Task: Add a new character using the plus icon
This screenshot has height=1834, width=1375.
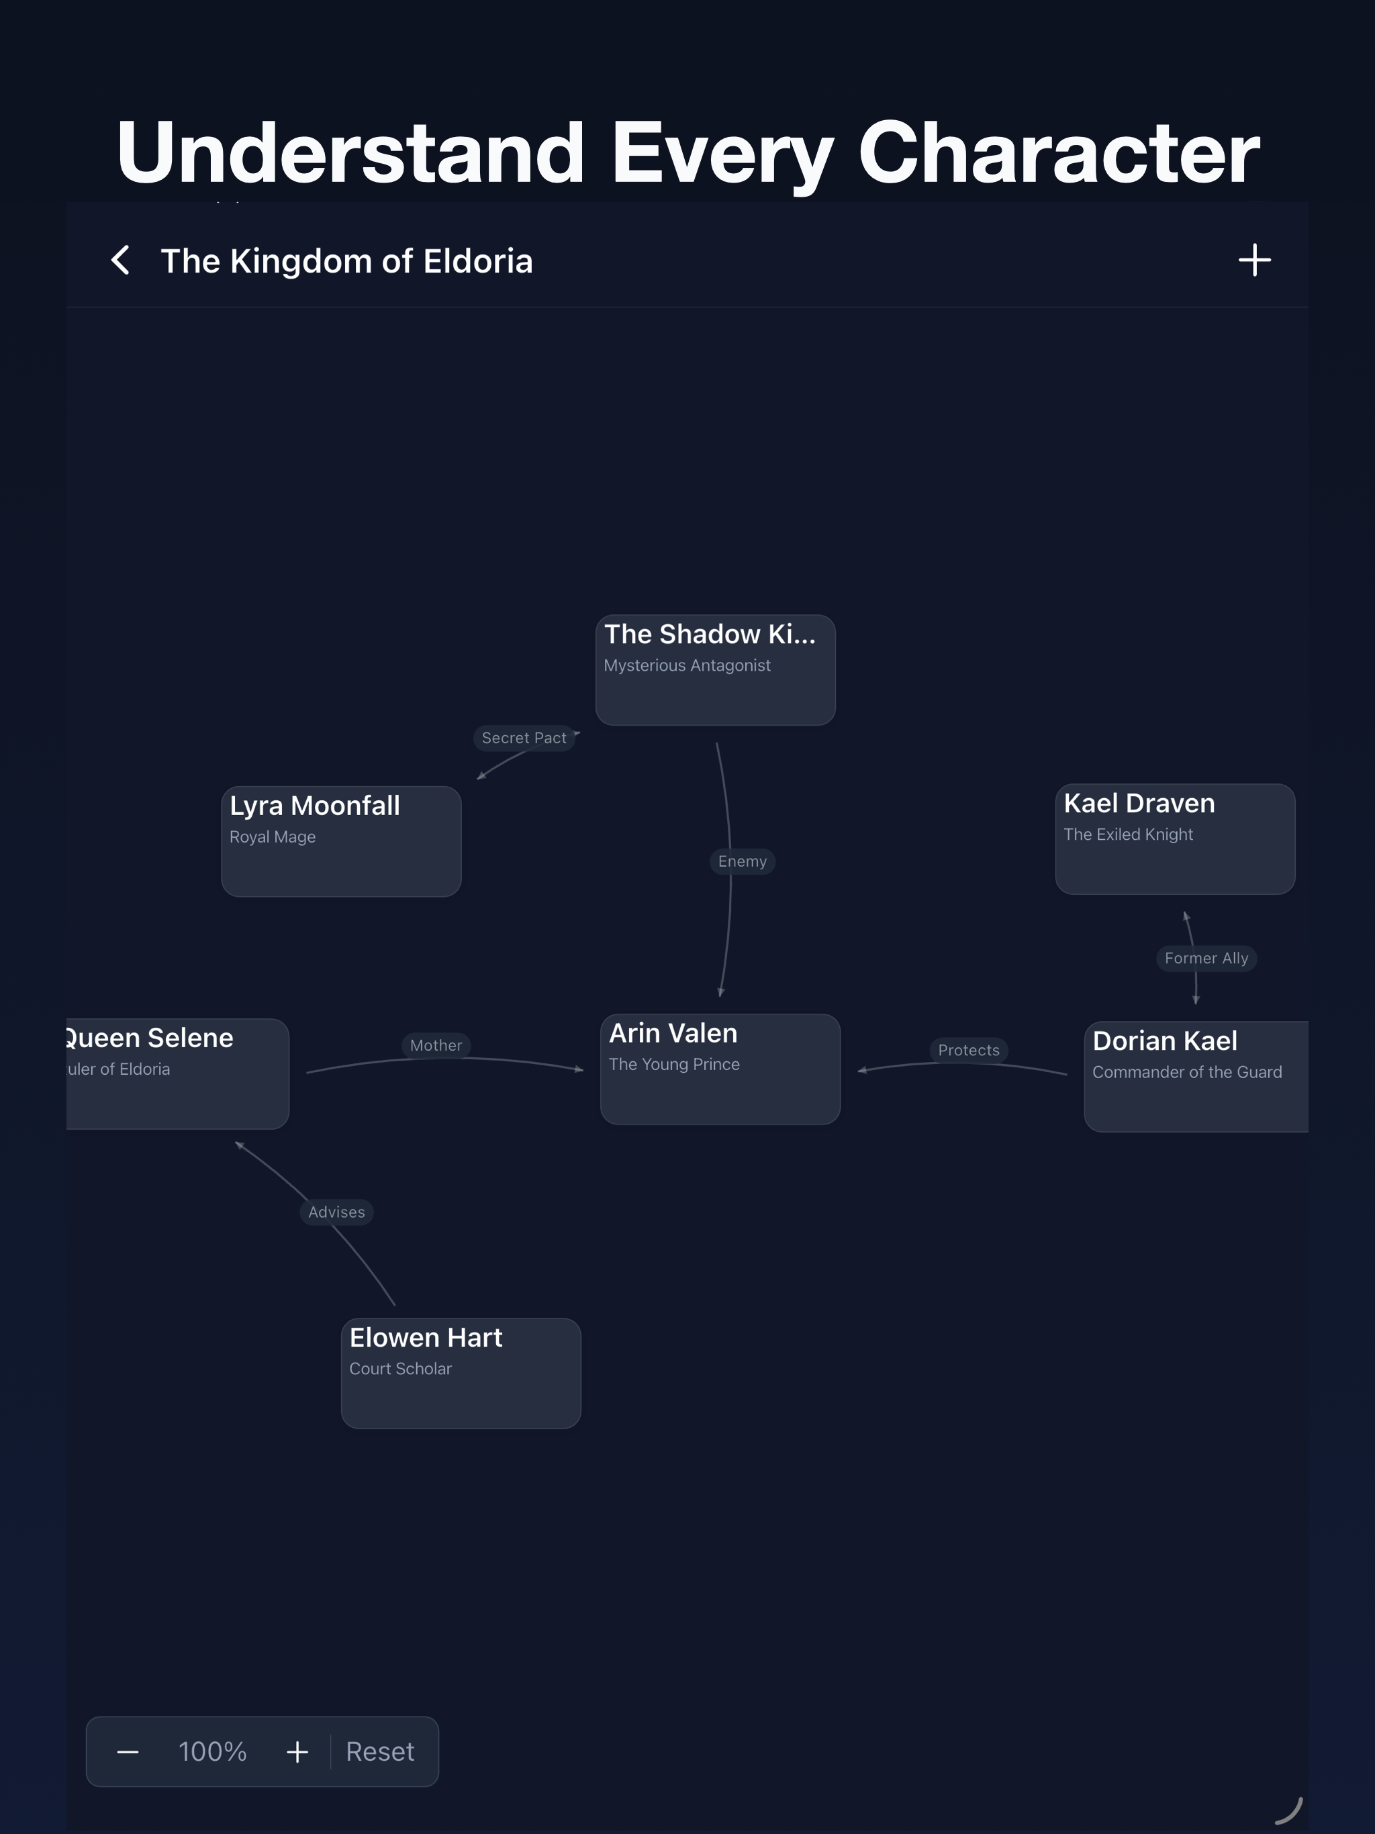Action: [x=1254, y=260]
